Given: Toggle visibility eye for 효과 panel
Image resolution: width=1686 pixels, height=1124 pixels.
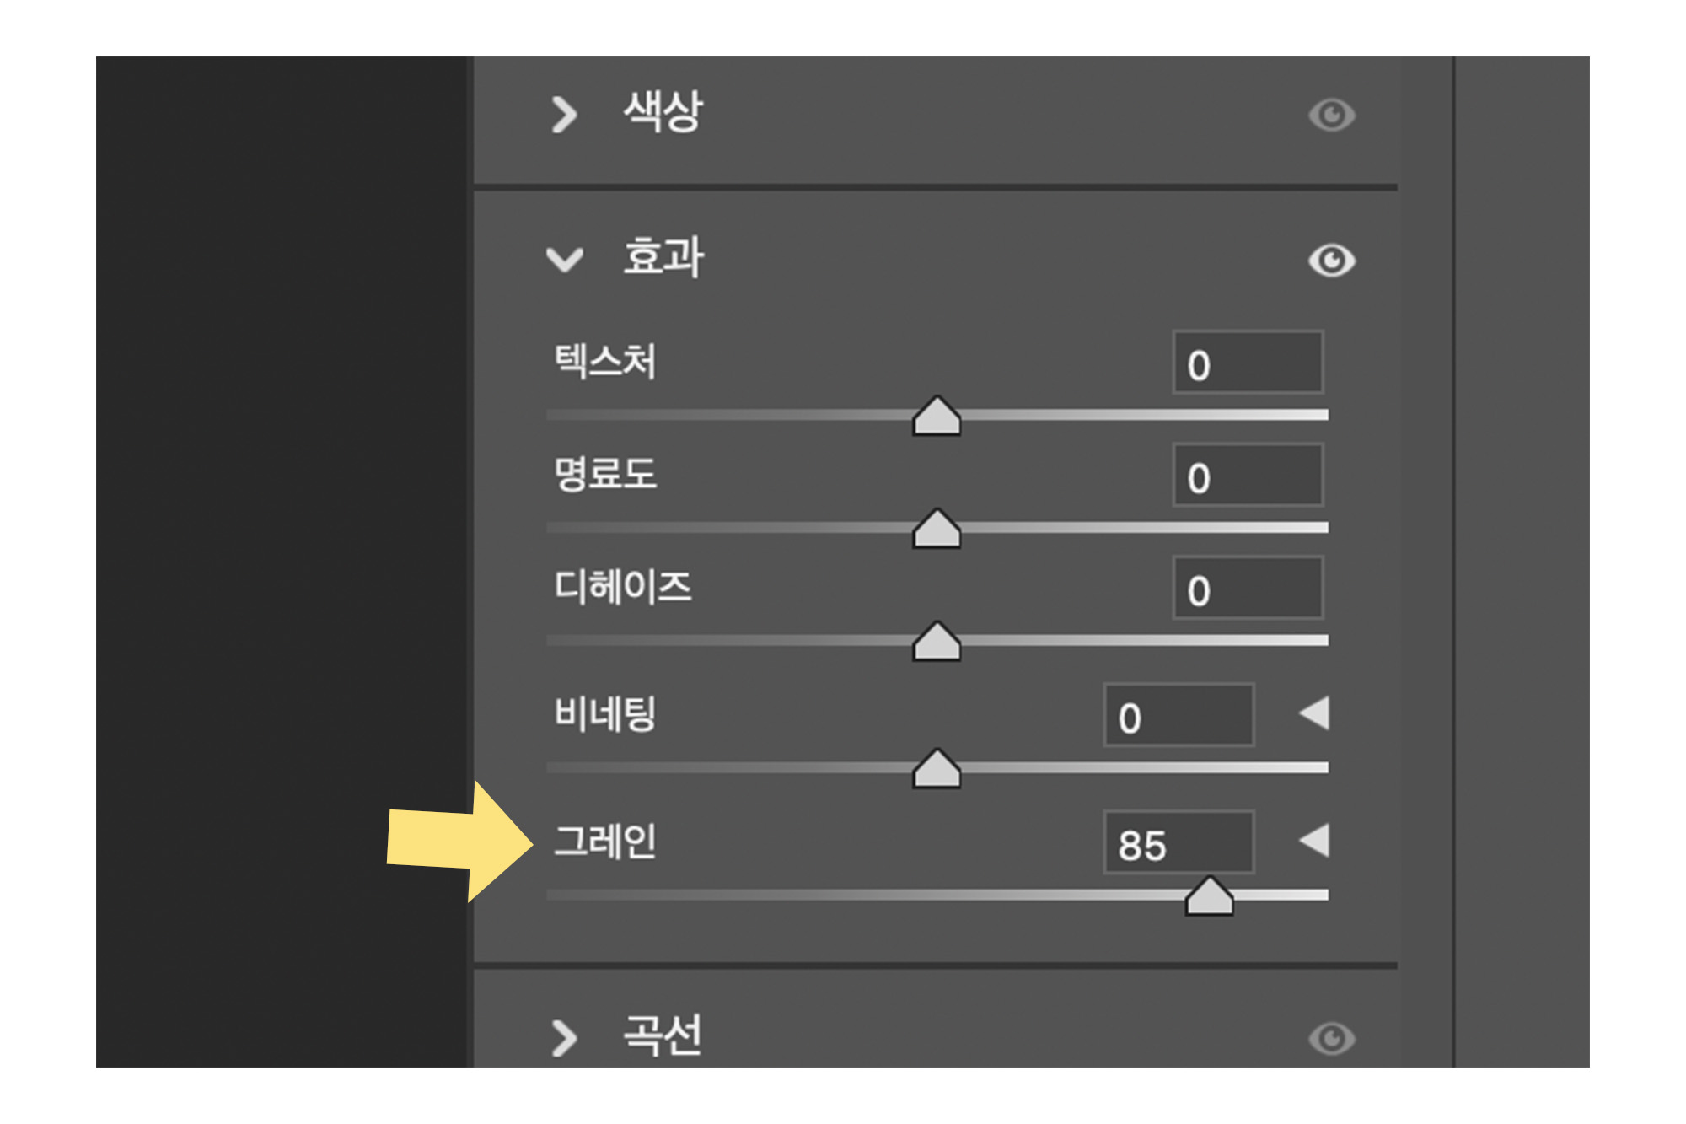Looking at the screenshot, I should pyautogui.click(x=1332, y=260).
